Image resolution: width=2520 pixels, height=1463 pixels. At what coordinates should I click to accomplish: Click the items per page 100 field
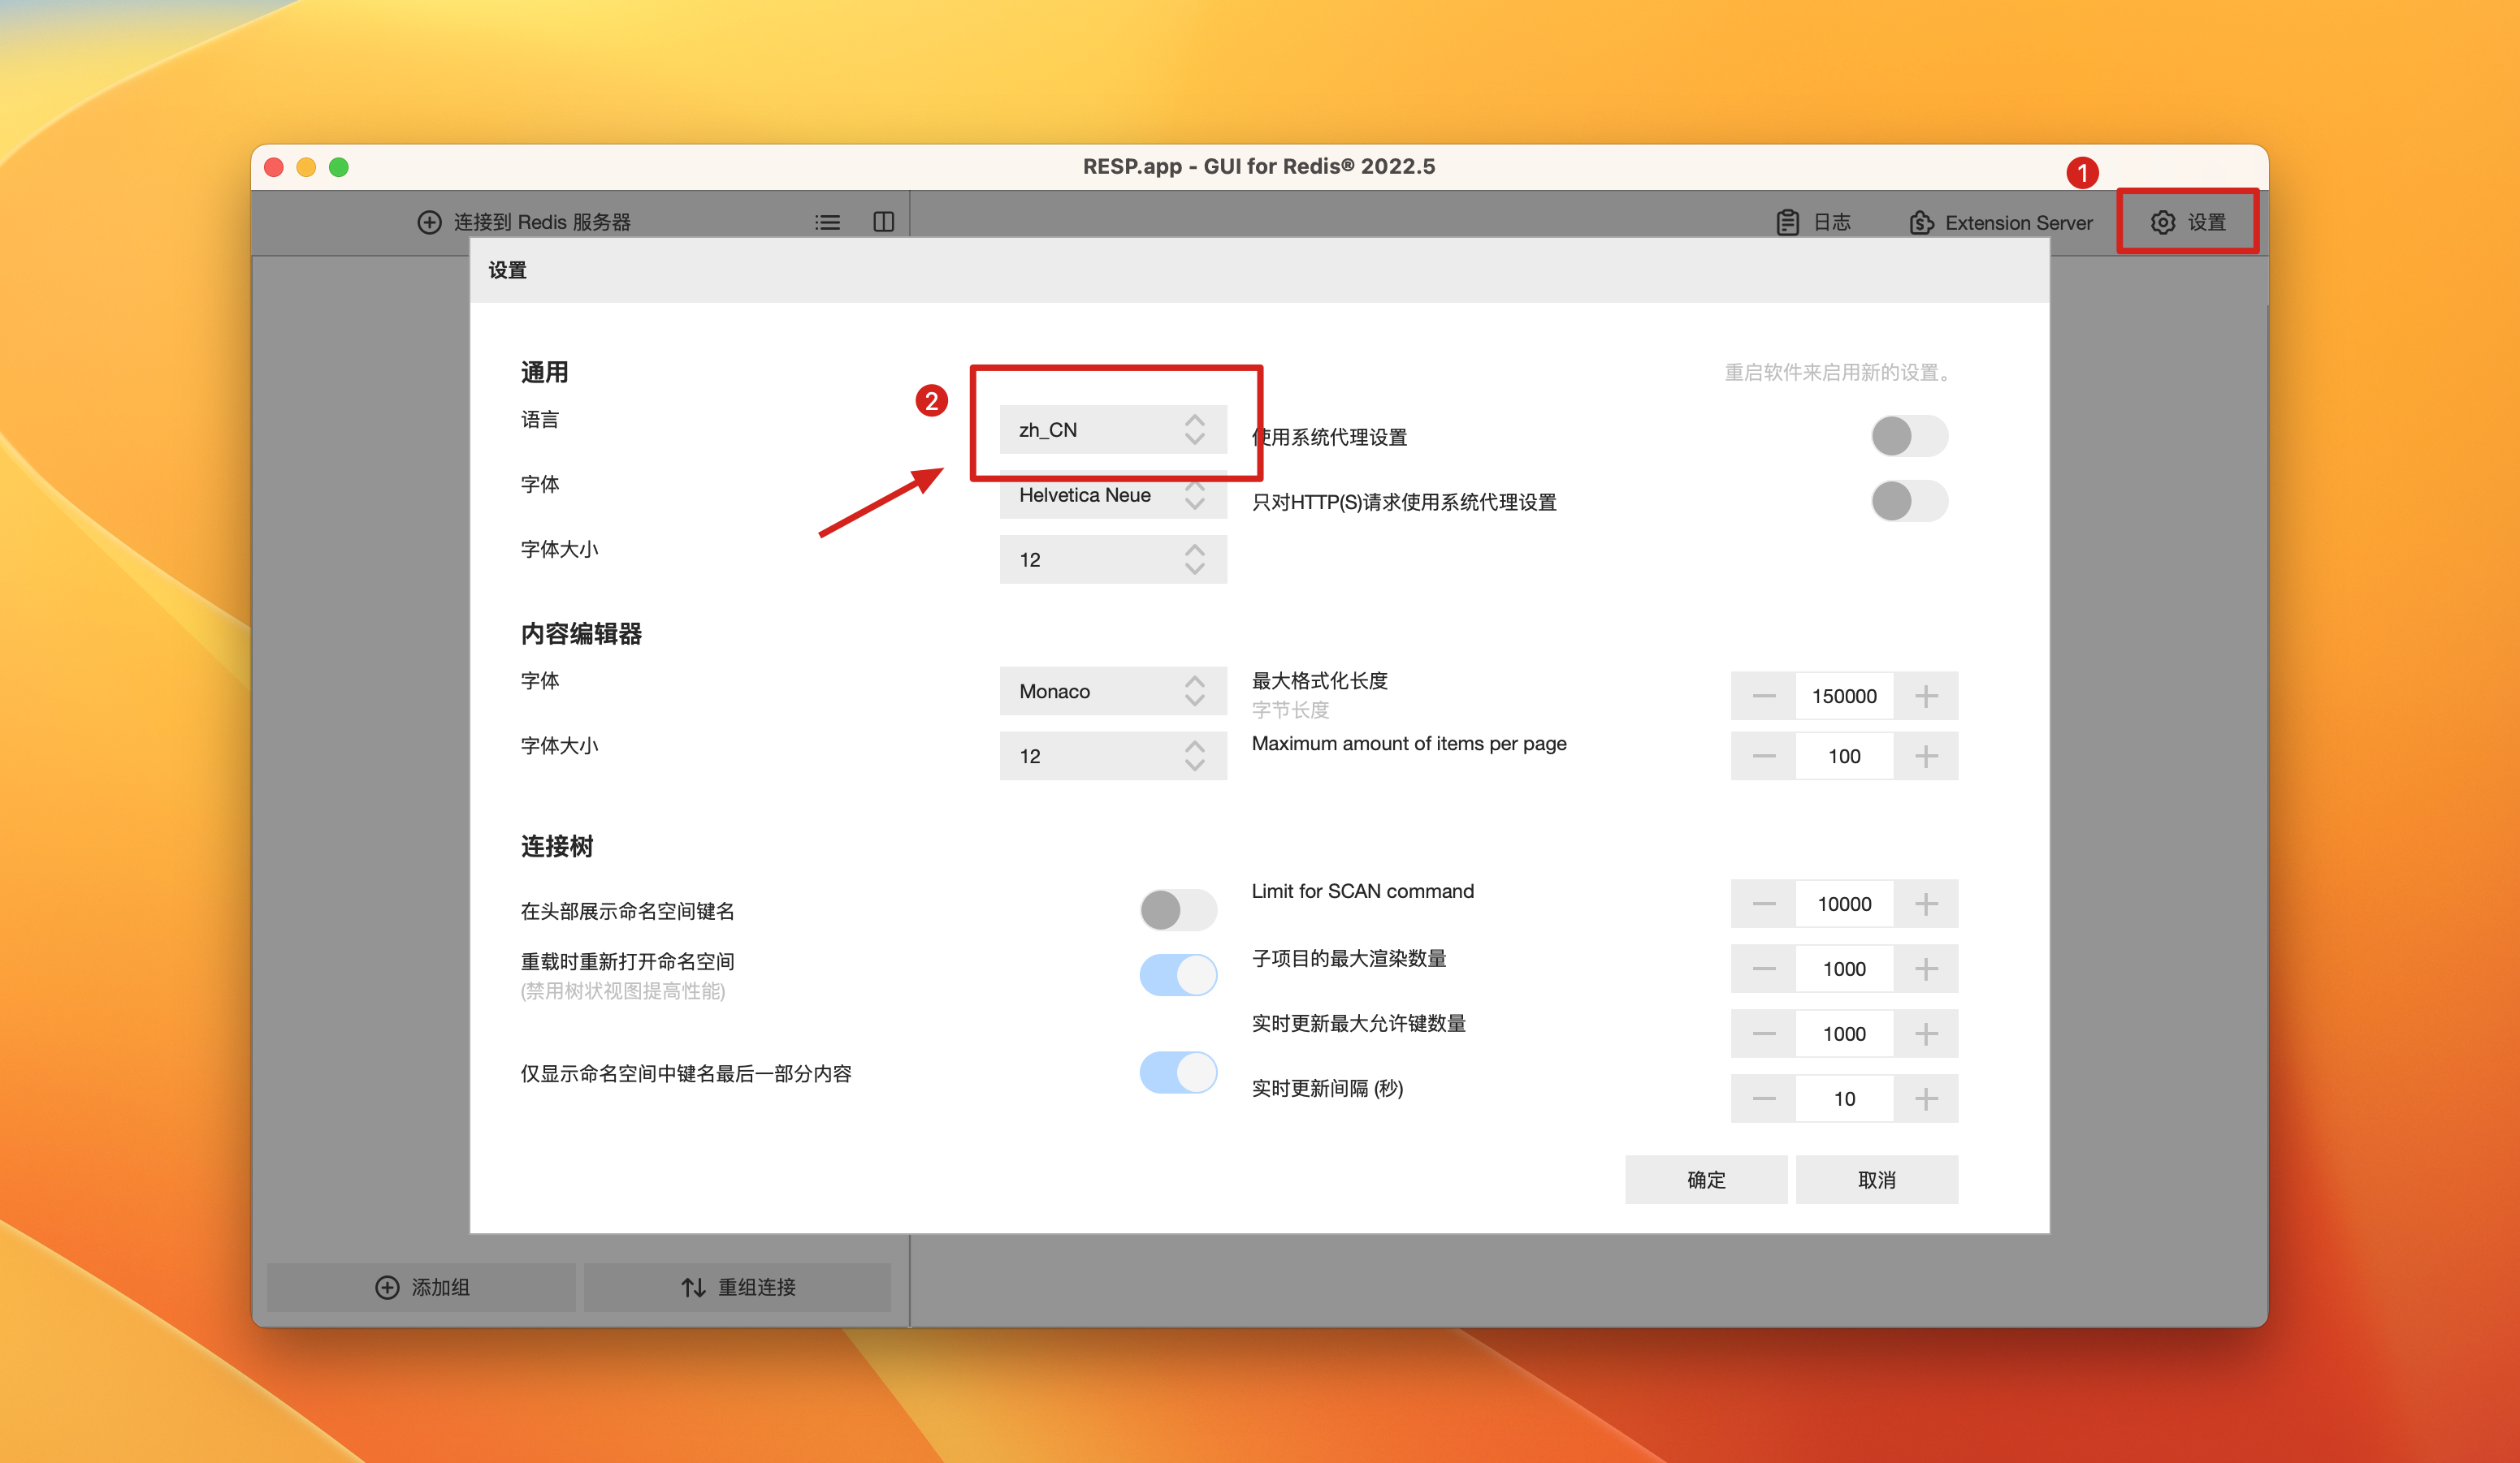(1844, 757)
